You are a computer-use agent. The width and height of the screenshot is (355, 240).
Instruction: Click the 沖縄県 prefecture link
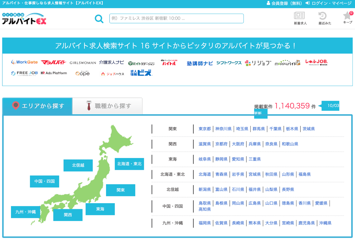325,223
